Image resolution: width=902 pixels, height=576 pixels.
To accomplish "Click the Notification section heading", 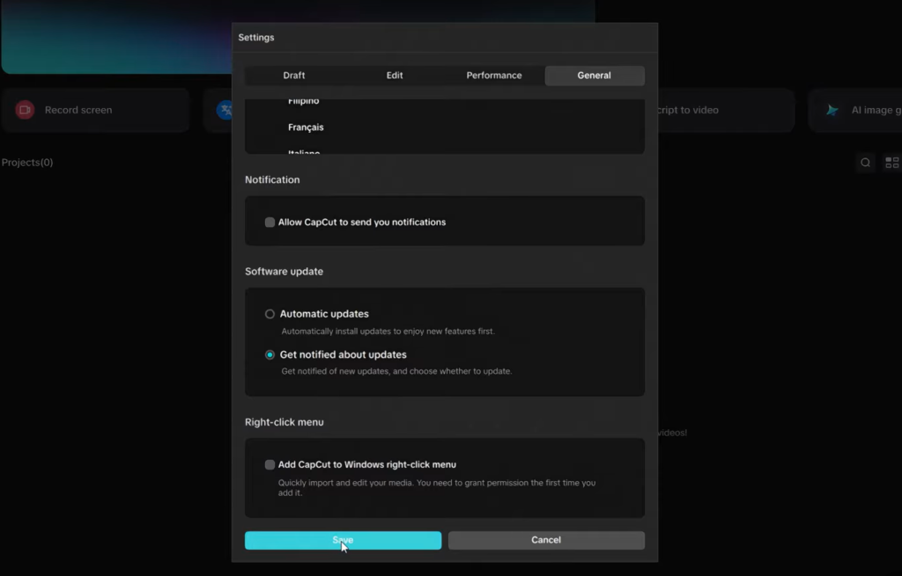I will point(272,179).
